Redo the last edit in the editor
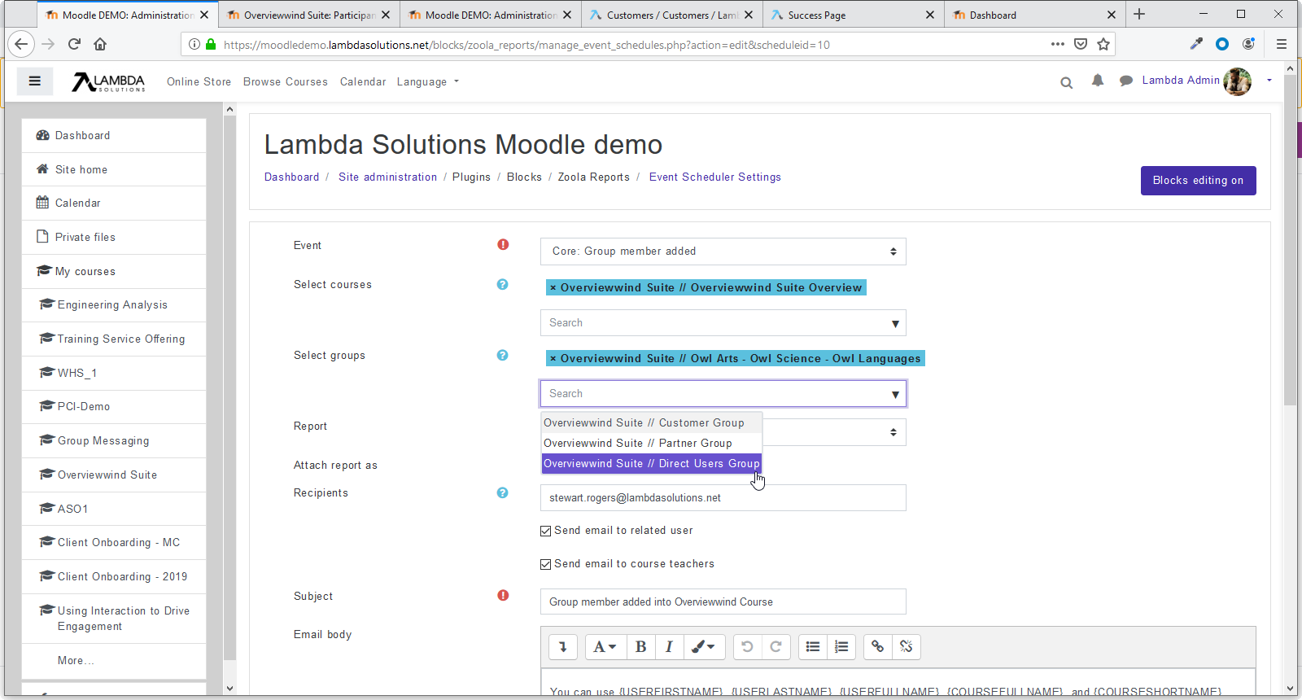This screenshot has height=700, width=1302. (776, 646)
